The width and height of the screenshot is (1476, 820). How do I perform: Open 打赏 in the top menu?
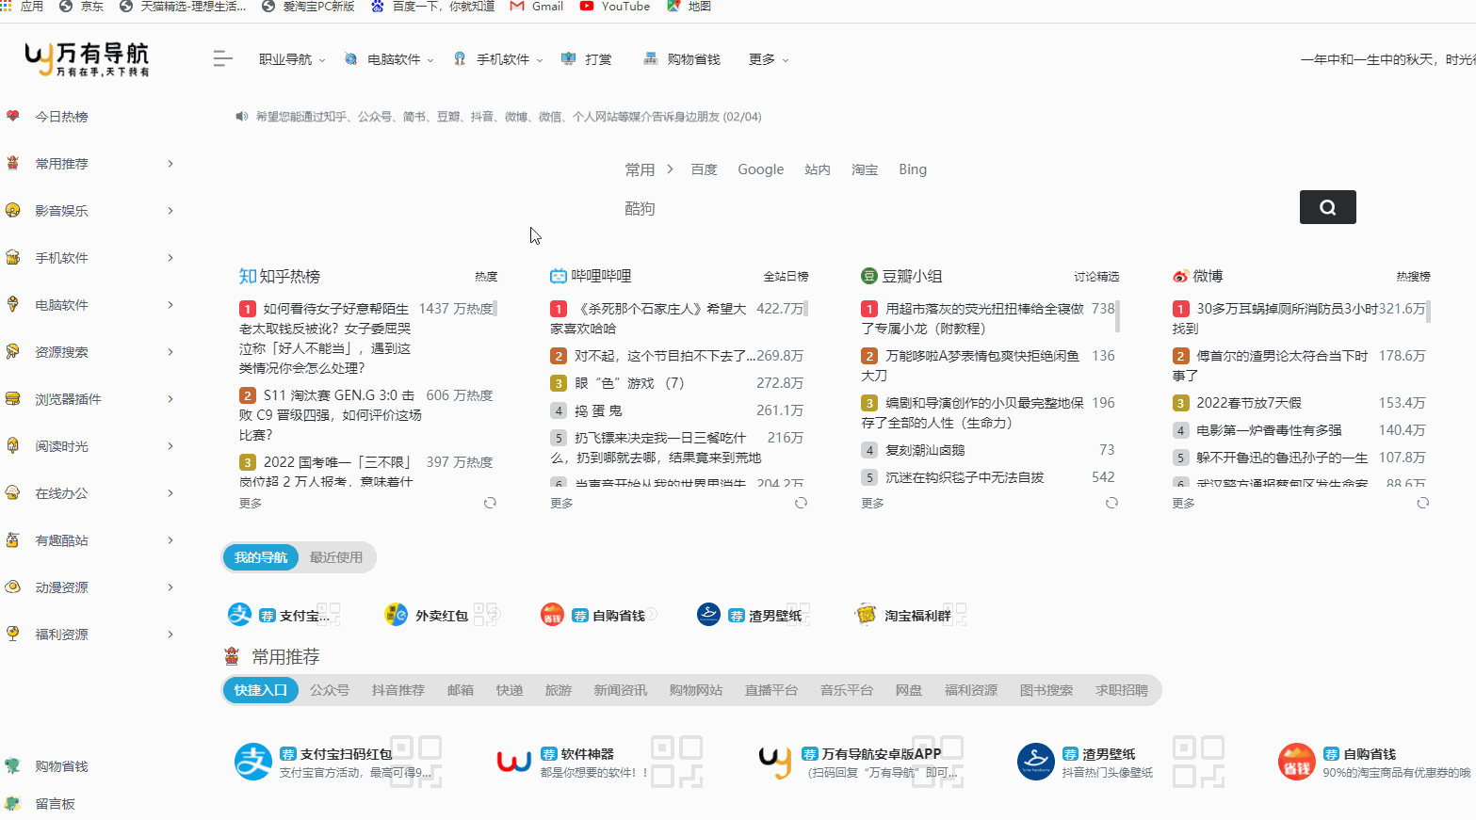(x=587, y=59)
